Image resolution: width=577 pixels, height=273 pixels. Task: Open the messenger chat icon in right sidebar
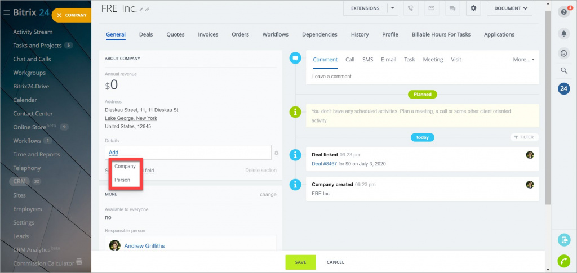[563, 53]
